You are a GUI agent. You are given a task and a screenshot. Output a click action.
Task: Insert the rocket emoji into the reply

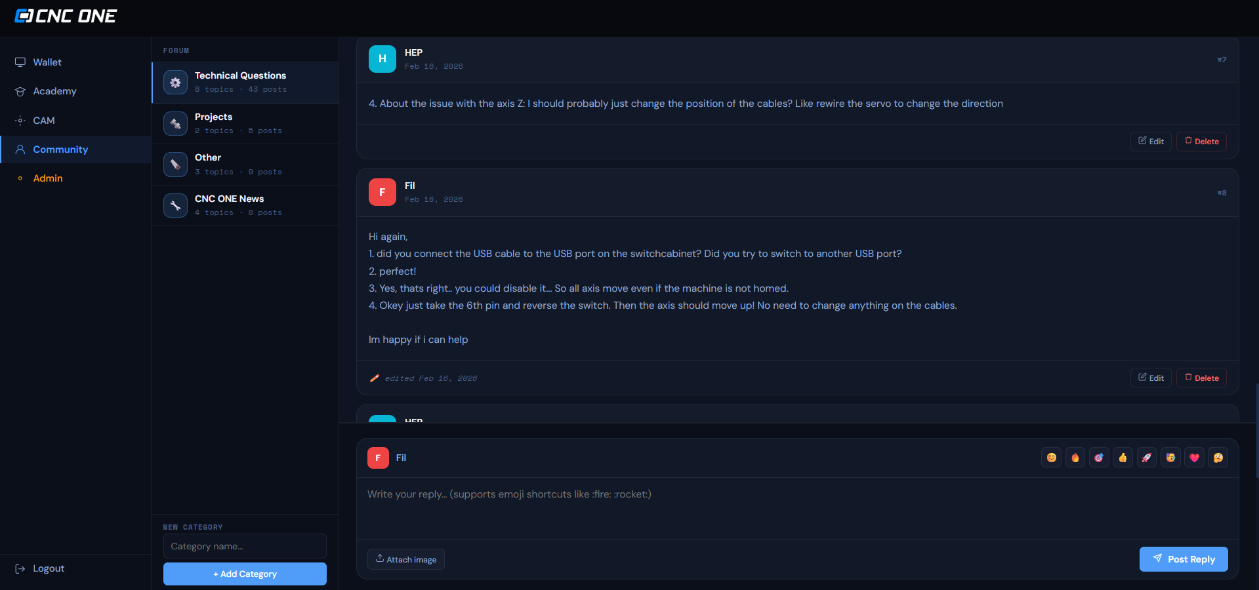(x=1146, y=457)
